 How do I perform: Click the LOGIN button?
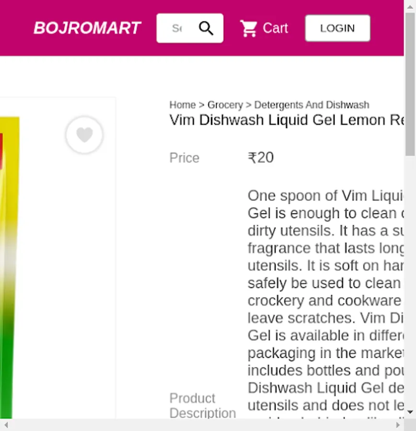(337, 28)
